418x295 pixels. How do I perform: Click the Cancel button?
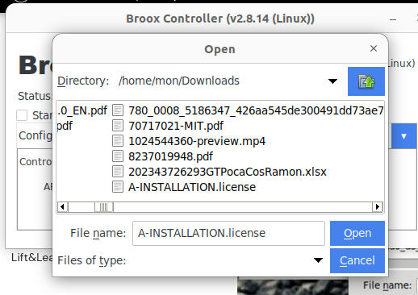point(357,260)
